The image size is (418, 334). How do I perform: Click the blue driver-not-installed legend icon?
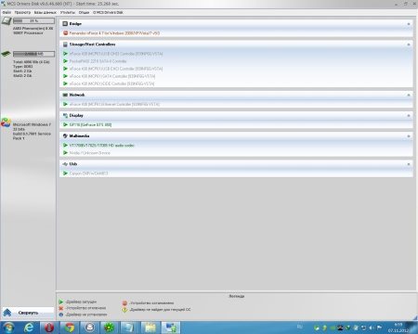click(61, 315)
